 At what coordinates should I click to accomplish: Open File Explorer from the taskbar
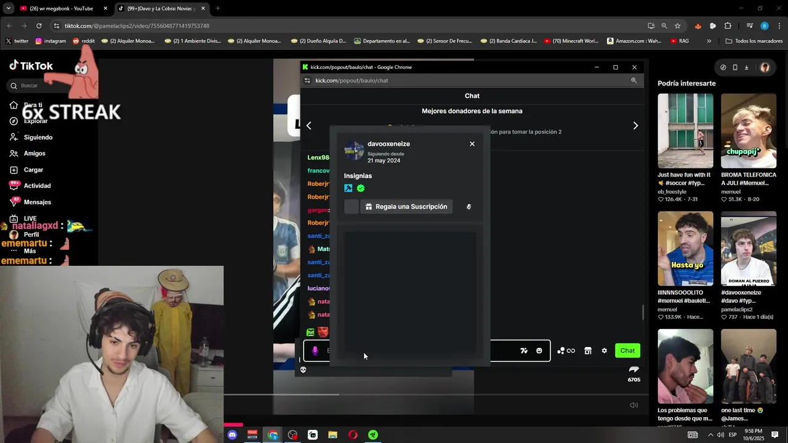tap(332, 435)
